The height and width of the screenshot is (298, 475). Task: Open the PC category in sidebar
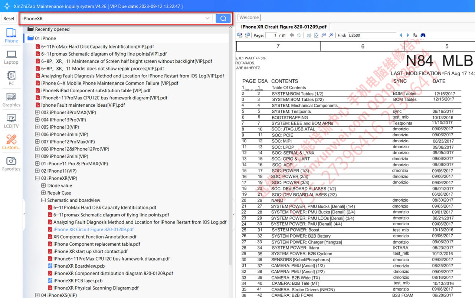point(11,79)
